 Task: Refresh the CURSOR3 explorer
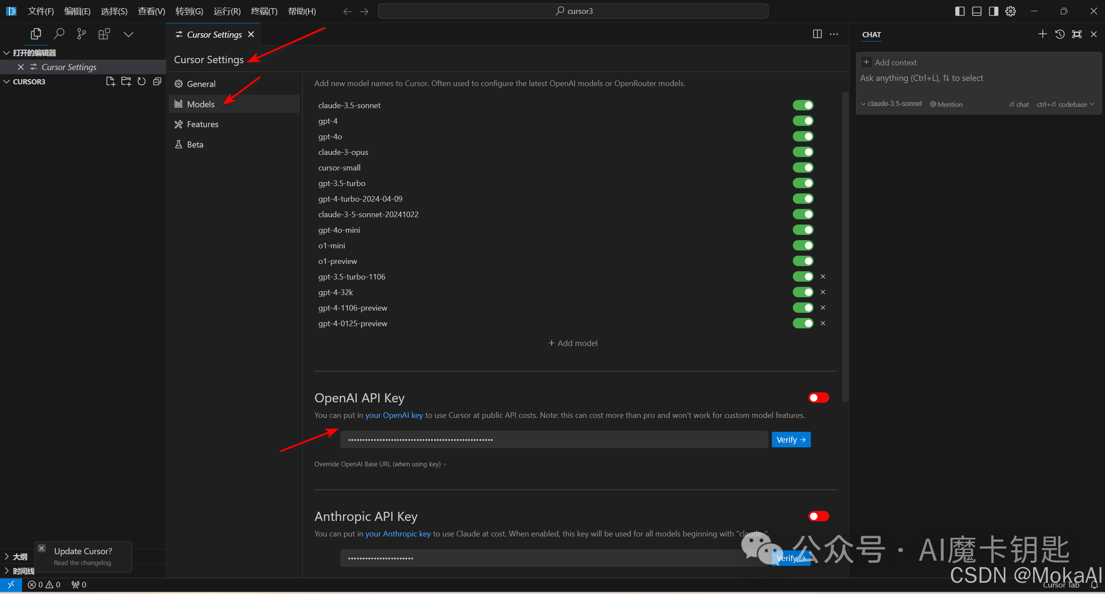click(x=142, y=81)
